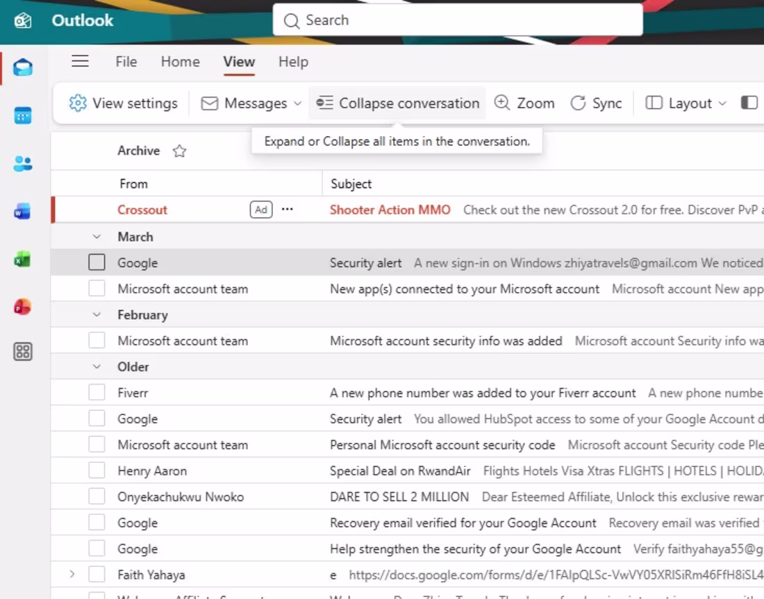Open Personal Microsoft account security code email
This screenshot has height=599, width=764.
coord(407,444)
